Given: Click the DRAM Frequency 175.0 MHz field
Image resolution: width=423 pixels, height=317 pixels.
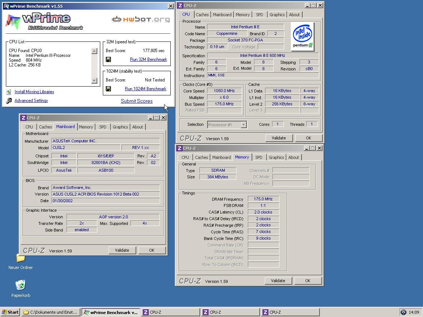Looking at the screenshot, I should (x=263, y=199).
